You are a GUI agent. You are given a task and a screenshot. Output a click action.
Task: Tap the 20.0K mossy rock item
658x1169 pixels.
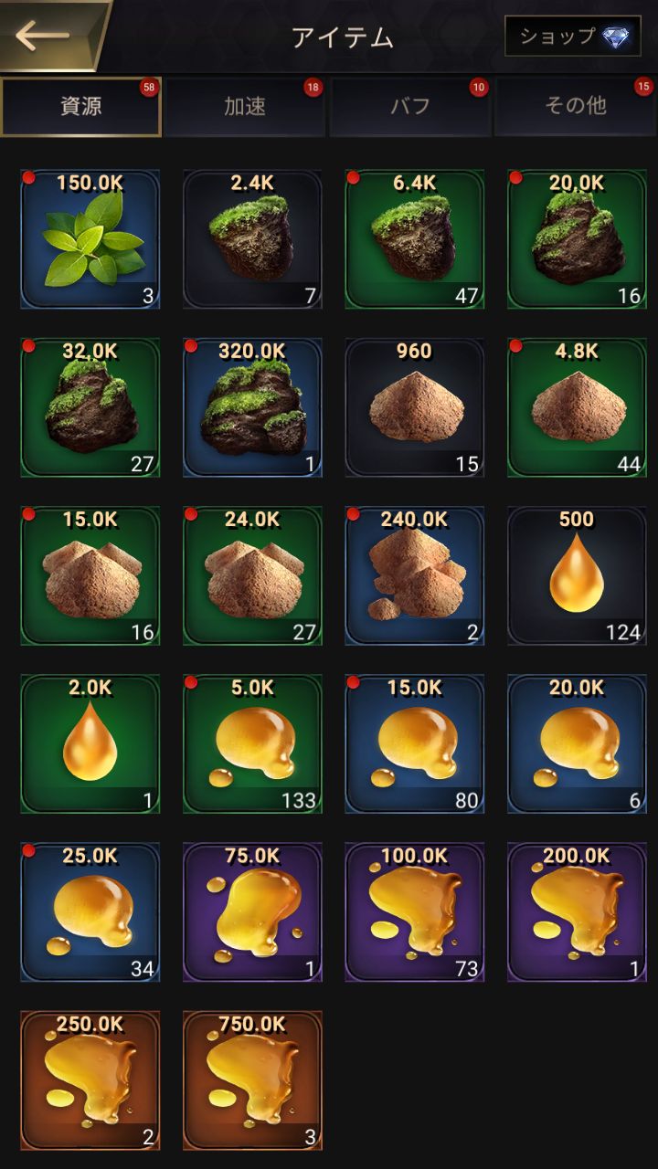578,239
